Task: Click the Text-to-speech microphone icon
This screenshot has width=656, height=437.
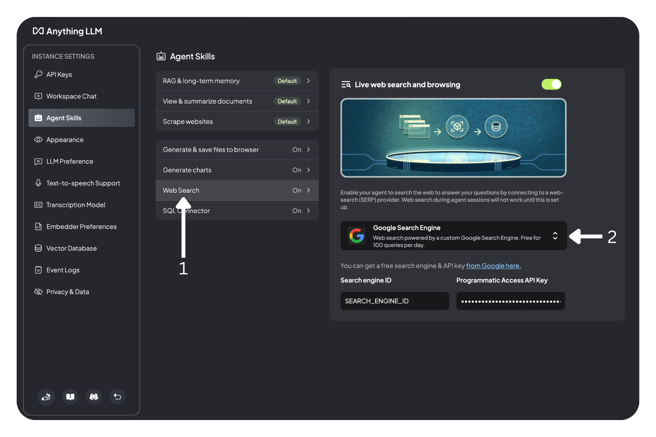Action: click(38, 183)
